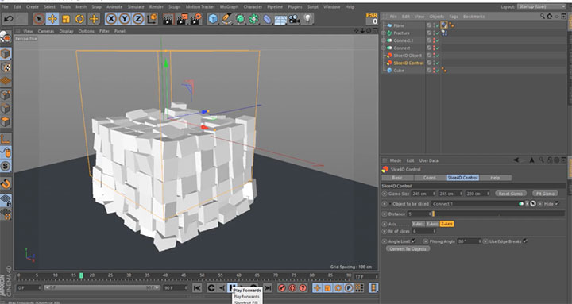
Task: Toggle the Hide checkbox
Action: pos(557,204)
